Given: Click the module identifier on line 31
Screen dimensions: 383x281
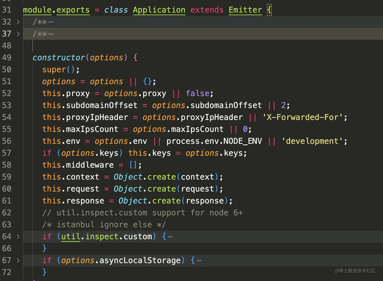Looking at the screenshot, I should (37, 10).
